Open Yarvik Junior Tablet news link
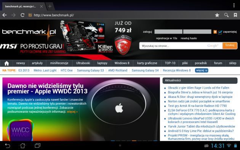Image resolution: width=240 pixels, height=150 pixels. 202,126
